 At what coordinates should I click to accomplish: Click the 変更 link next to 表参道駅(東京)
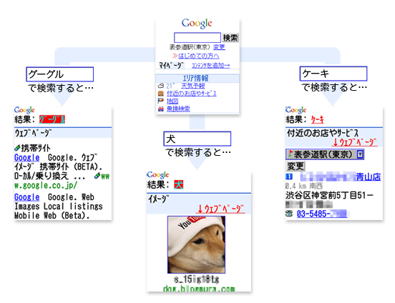[x=219, y=47]
